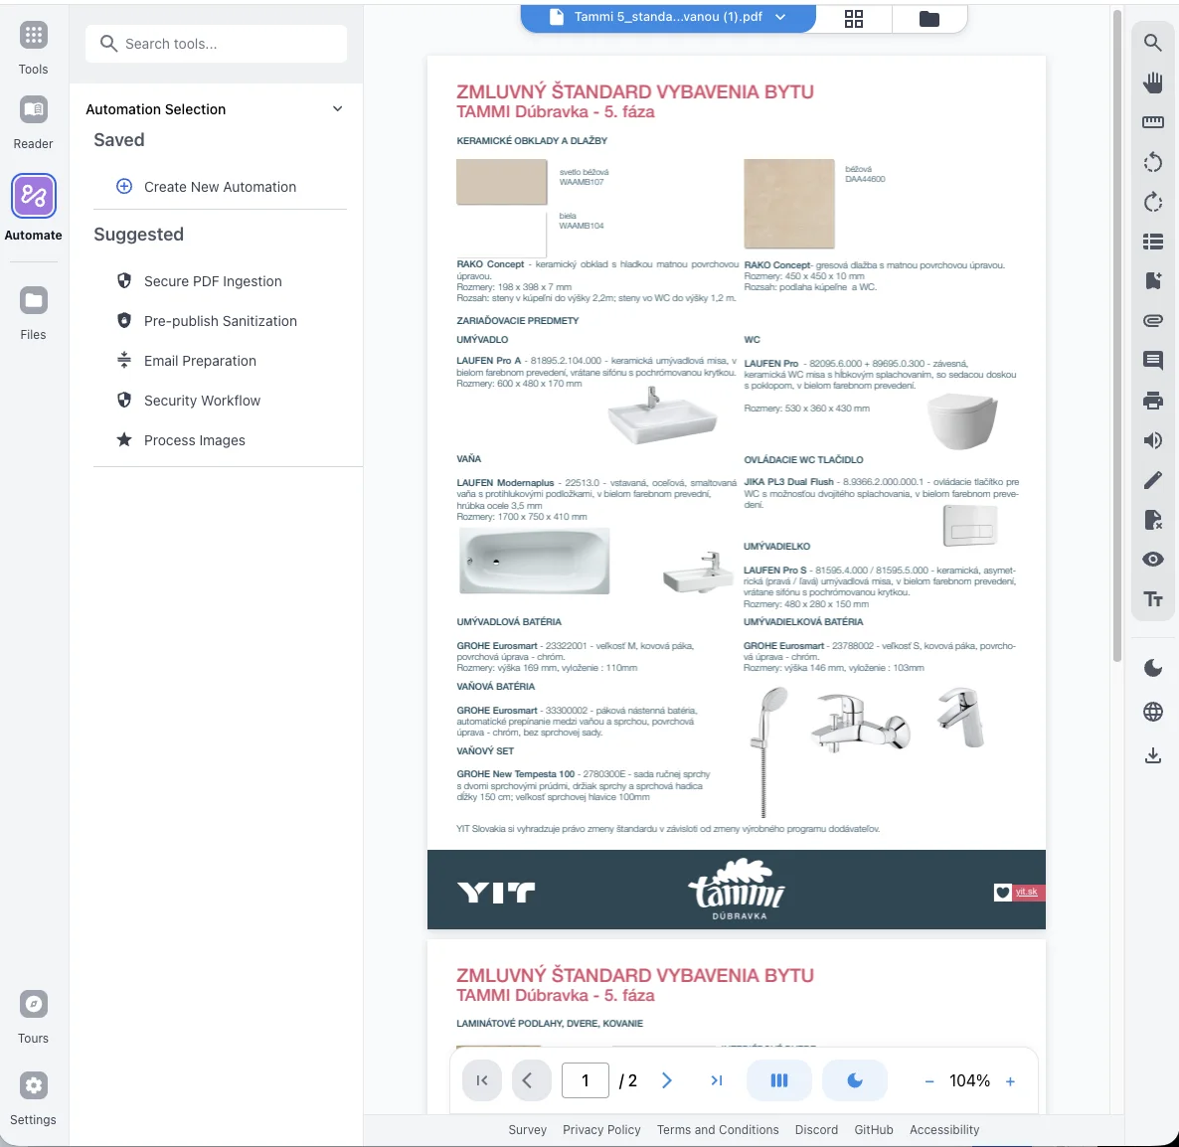Open Terms and Conditions link
The image size is (1179, 1147).
click(x=718, y=1130)
